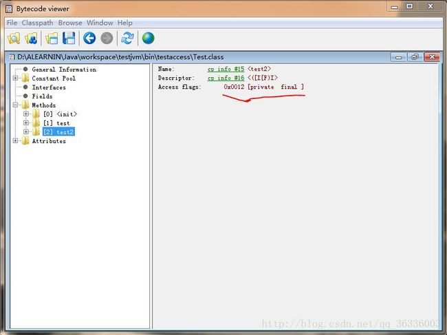Screen dimensions: 447x335
Task: Close the Test.class inner window
Action: (432, 57)
